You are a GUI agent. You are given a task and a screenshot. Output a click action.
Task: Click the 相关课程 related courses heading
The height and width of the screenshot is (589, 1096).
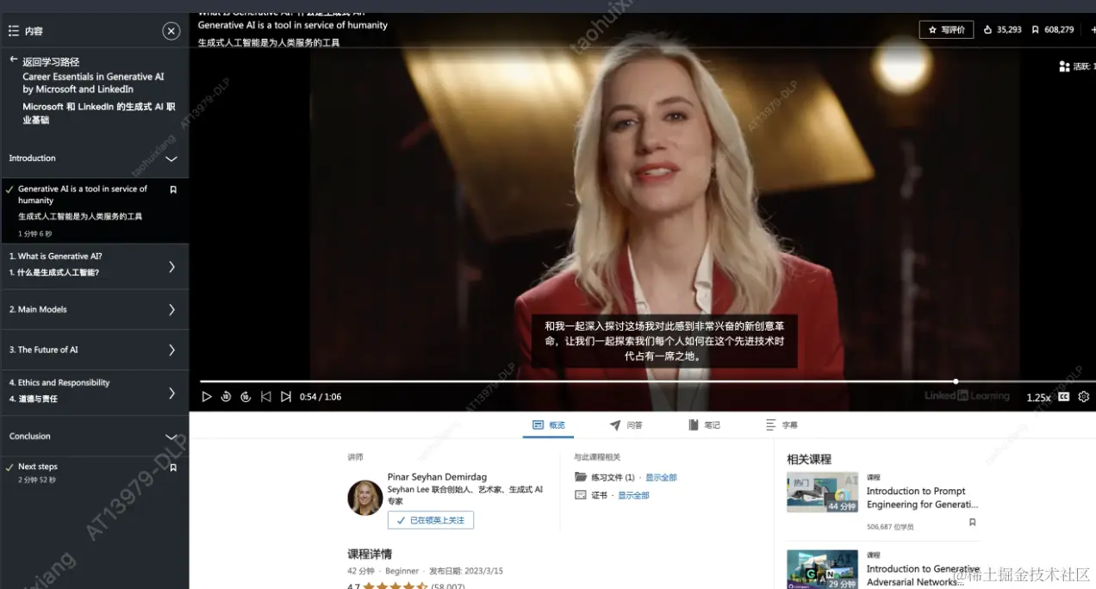click(809, 459)
